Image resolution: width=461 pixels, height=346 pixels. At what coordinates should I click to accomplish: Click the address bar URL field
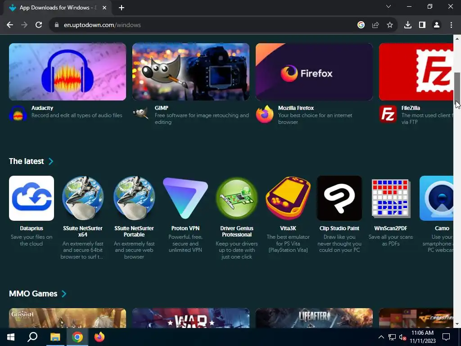tap(203, 25)
